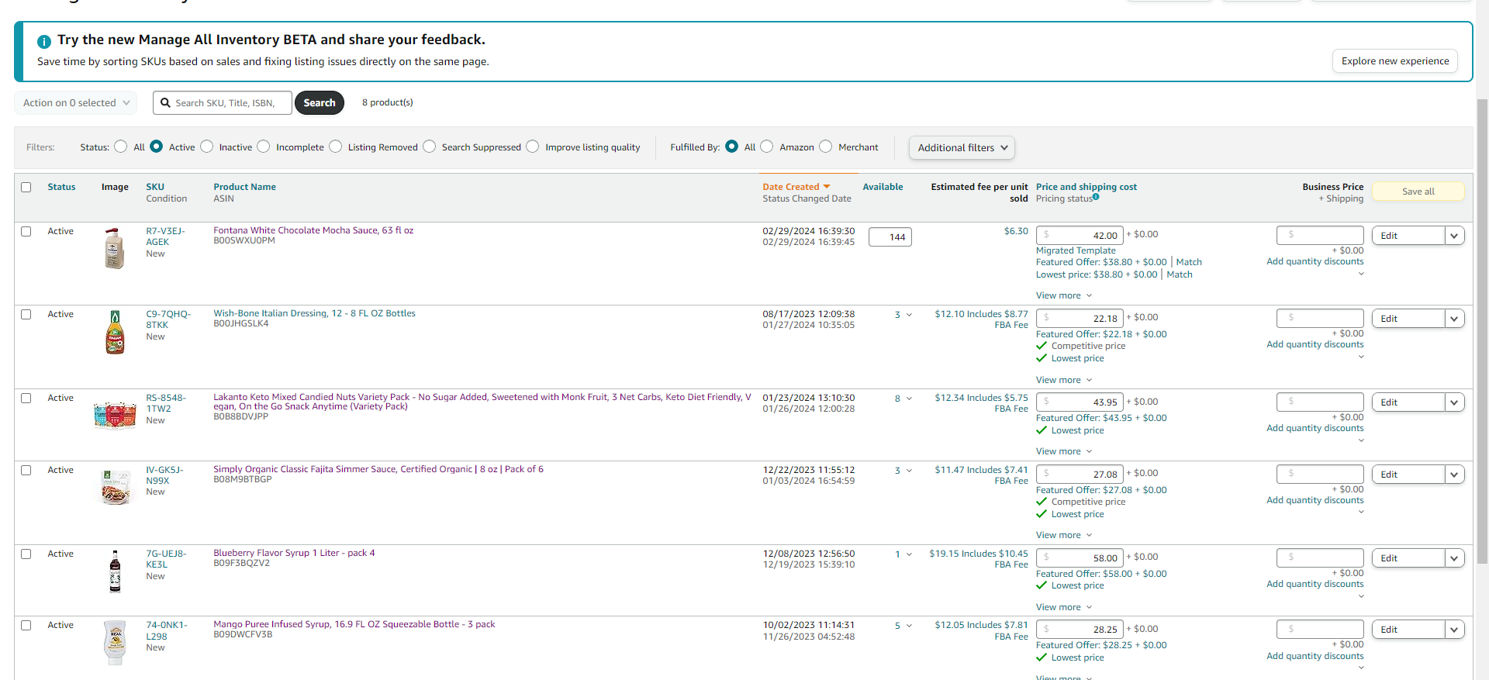Click the info icon in the BETA banner
Screen dimensions: 1489x680
(44, 41)
